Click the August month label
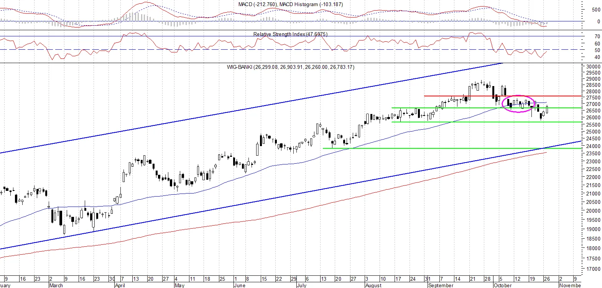The image size is (602, 288). 373,285
